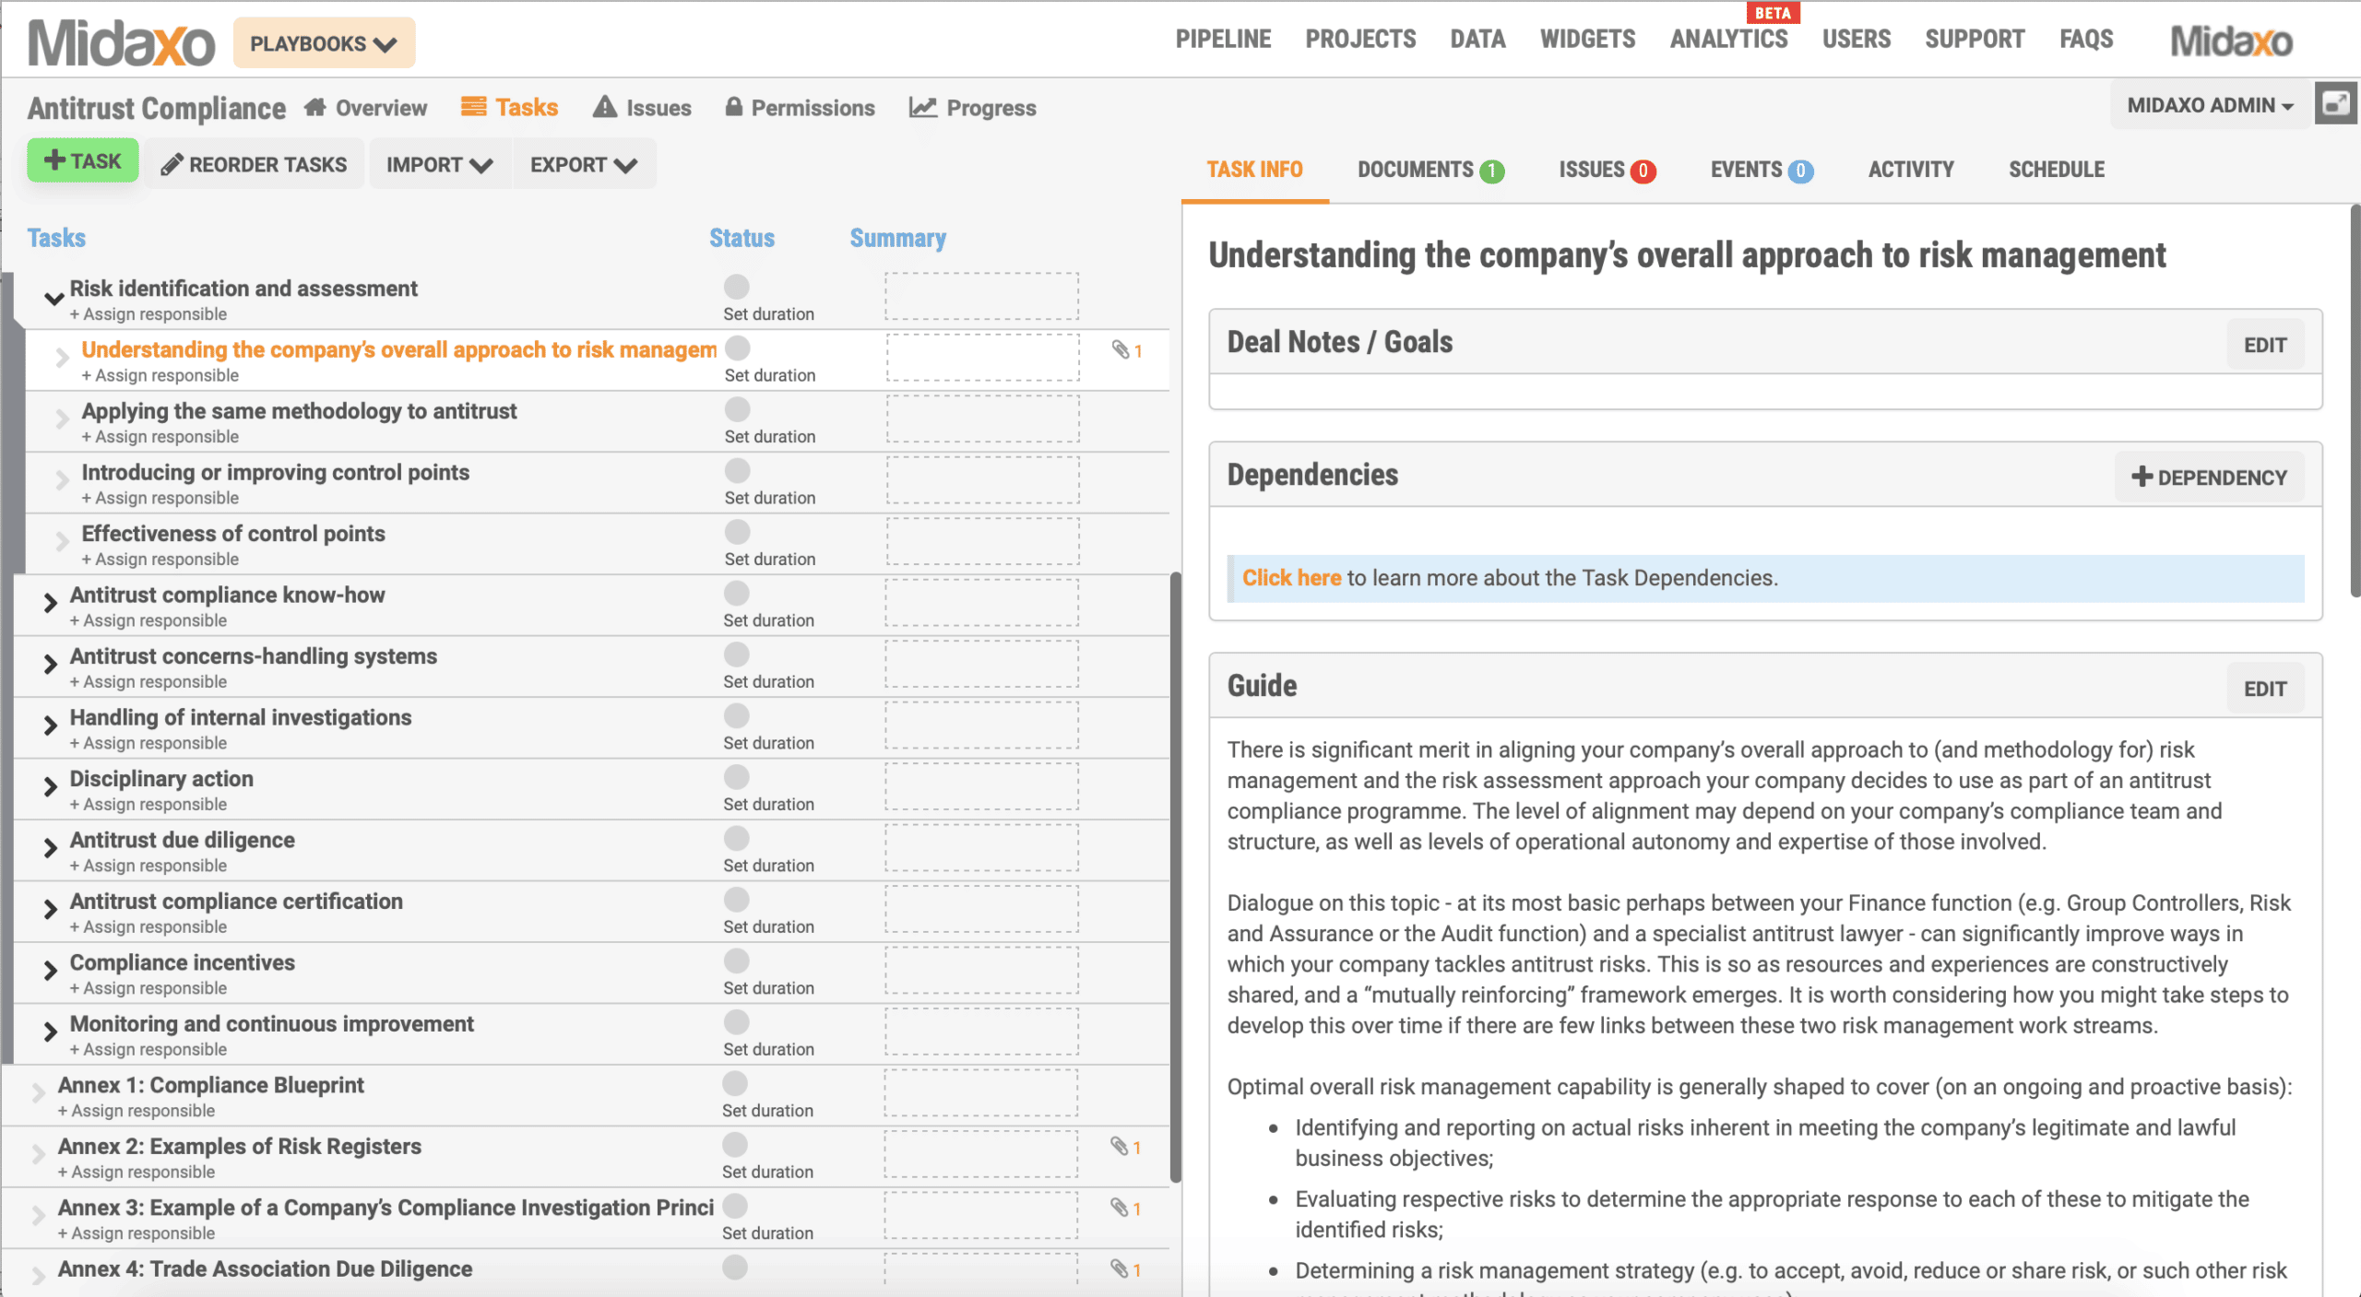Expand Antitrust concerns-handling systems group

coord(51,664)
